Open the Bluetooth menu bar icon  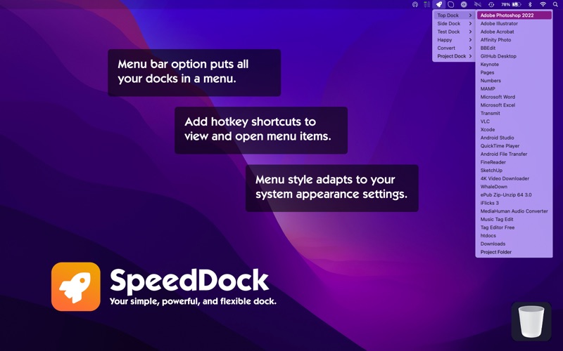coord(530,4)
